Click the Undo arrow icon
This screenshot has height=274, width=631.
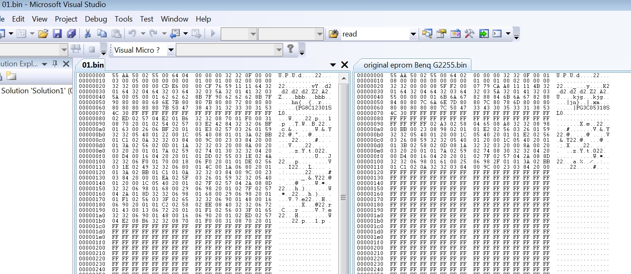(132, 34)
